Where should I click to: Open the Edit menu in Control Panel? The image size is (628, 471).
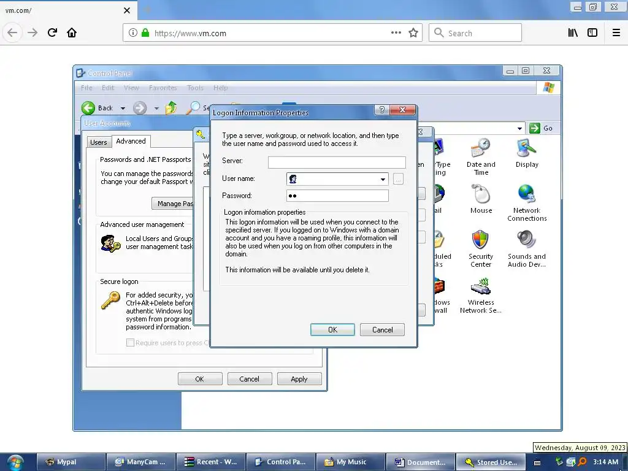click(108, 88)
